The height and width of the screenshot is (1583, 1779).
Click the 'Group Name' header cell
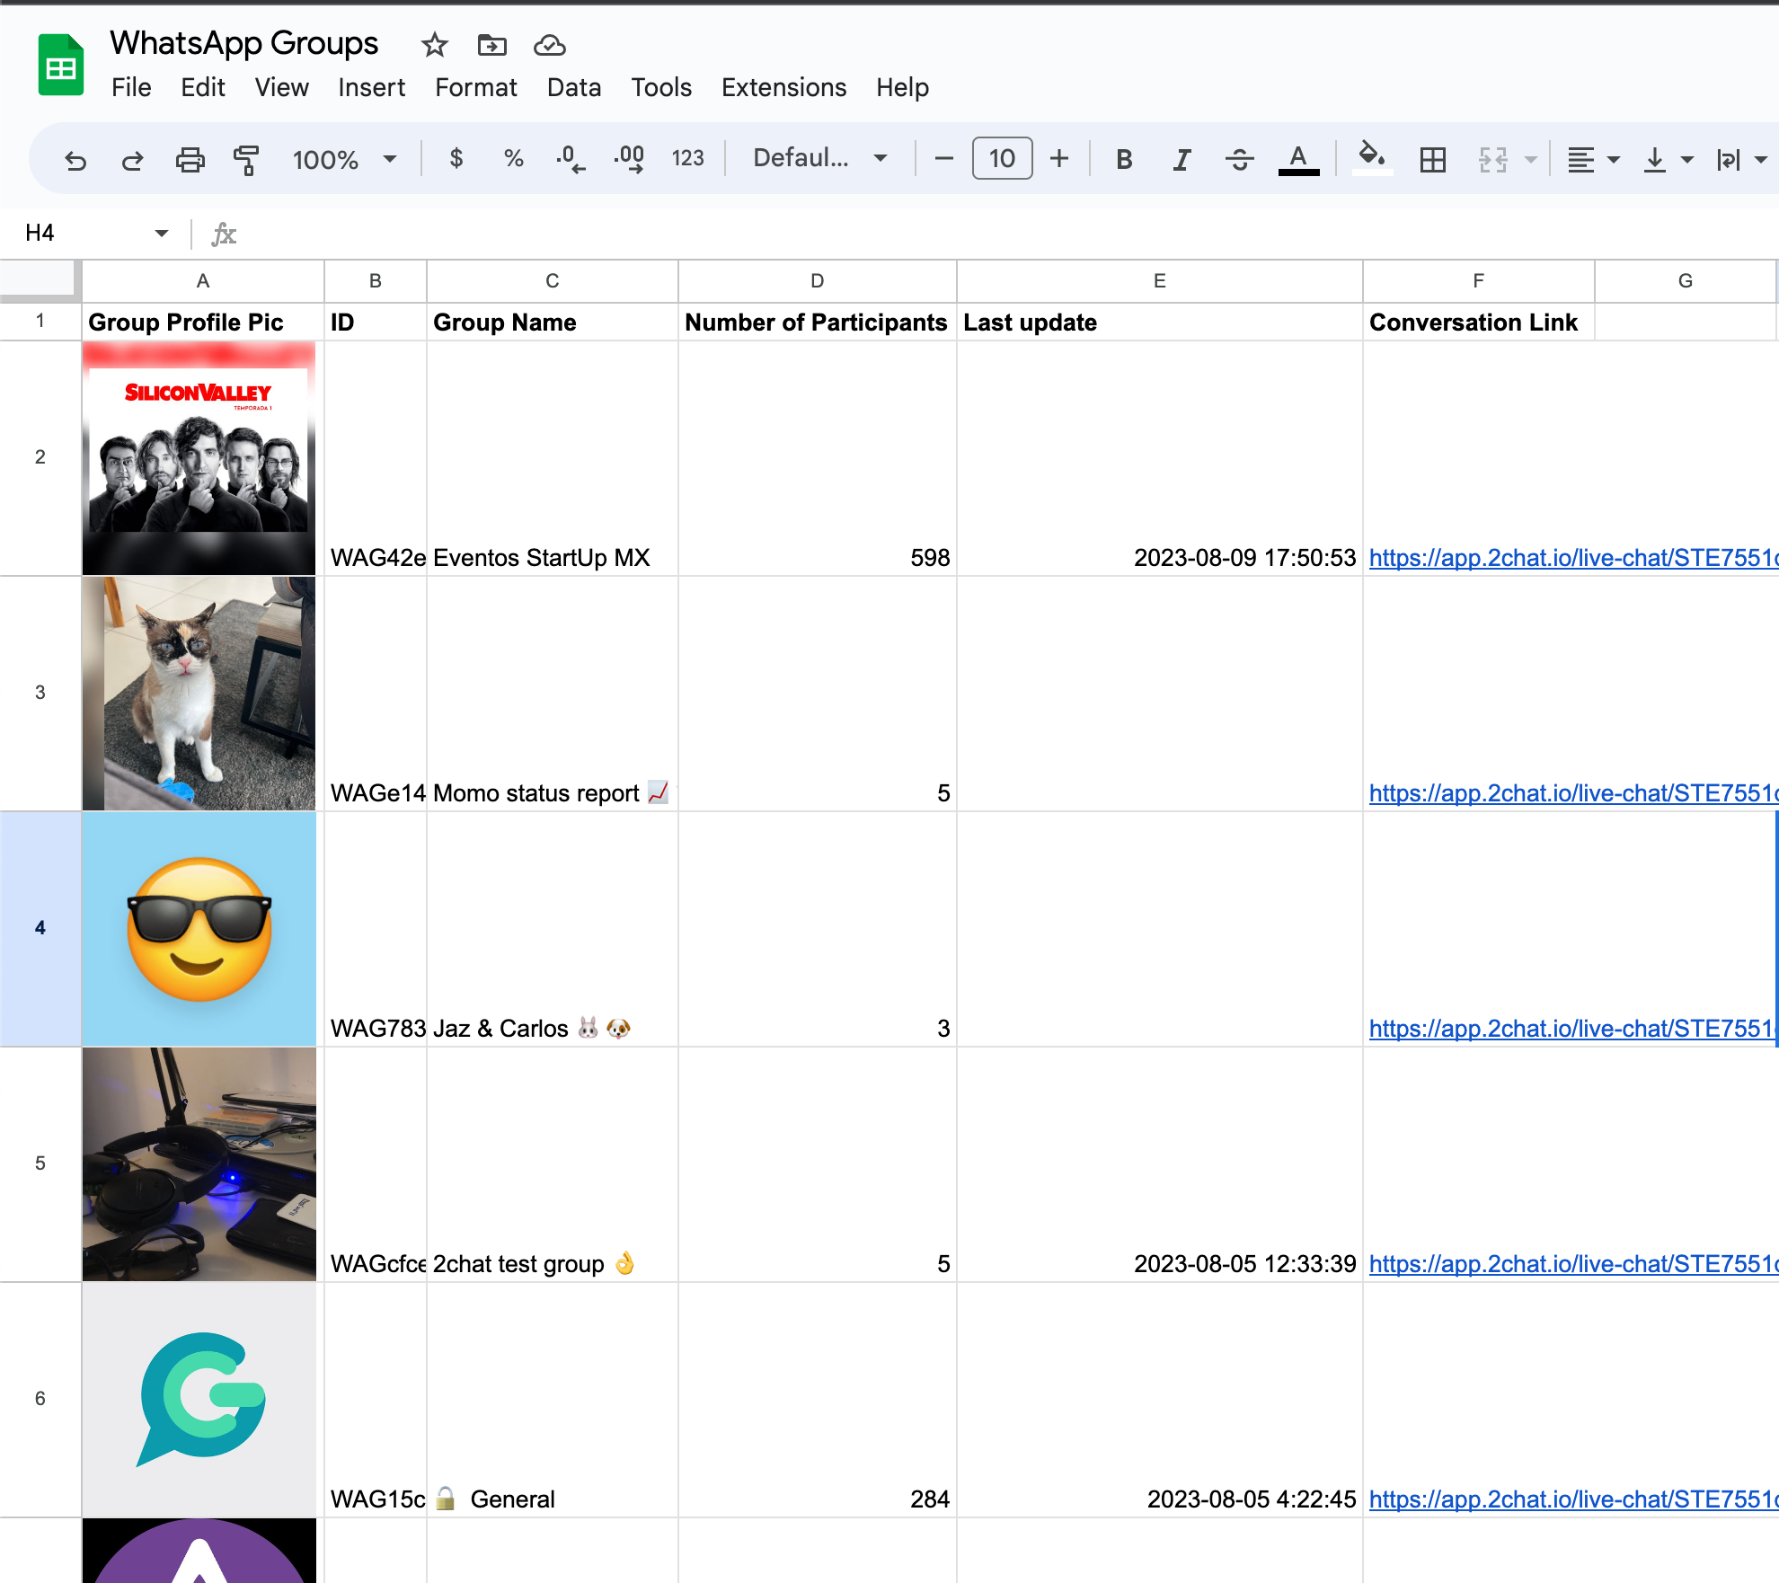[552, 323]
